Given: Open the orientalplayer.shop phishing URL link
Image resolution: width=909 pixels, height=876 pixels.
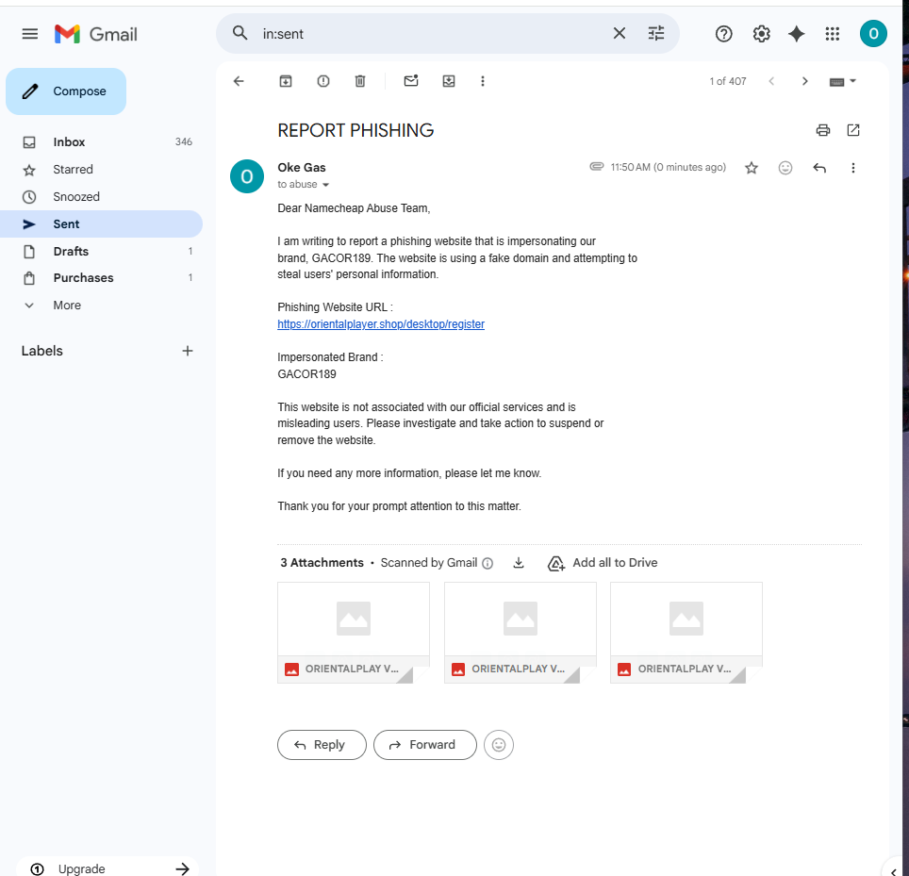Looking at the screenshot, I should point(381,324).
